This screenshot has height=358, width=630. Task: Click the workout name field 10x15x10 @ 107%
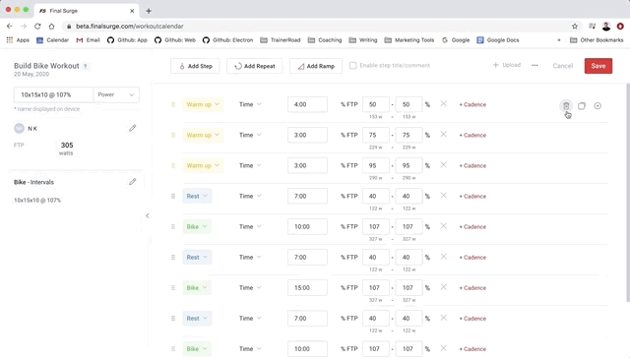(54, 94)
